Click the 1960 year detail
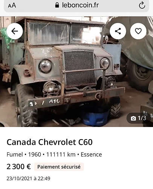This screenshot has height=189, width=153. coord(35,155)
